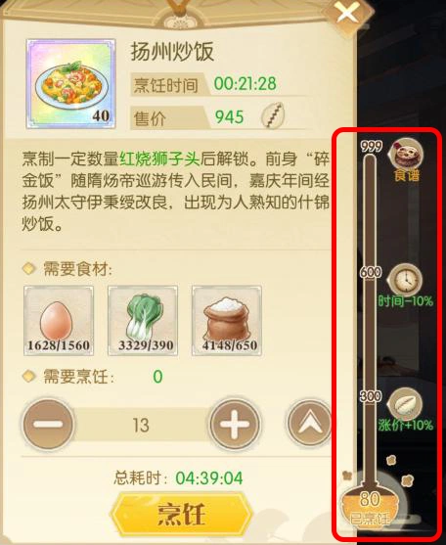Click the quantity field showing 13
This screenshot has width=446, height=545.
point(141,425)
